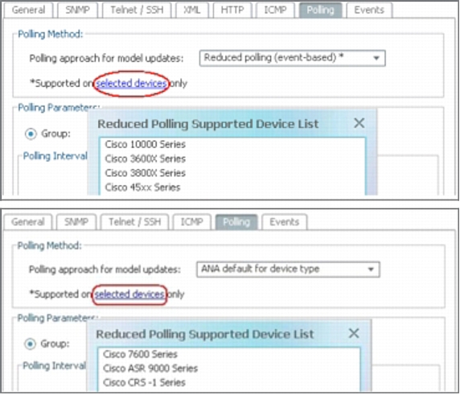The height and width of the screenshot is (395, 460).
Task: Open the ANA default for device type dropdown
Action: 288,270
